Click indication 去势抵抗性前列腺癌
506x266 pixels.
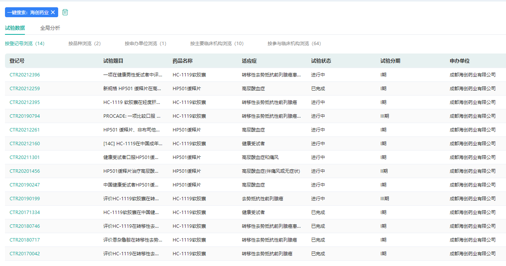click(x=263, y=199)
